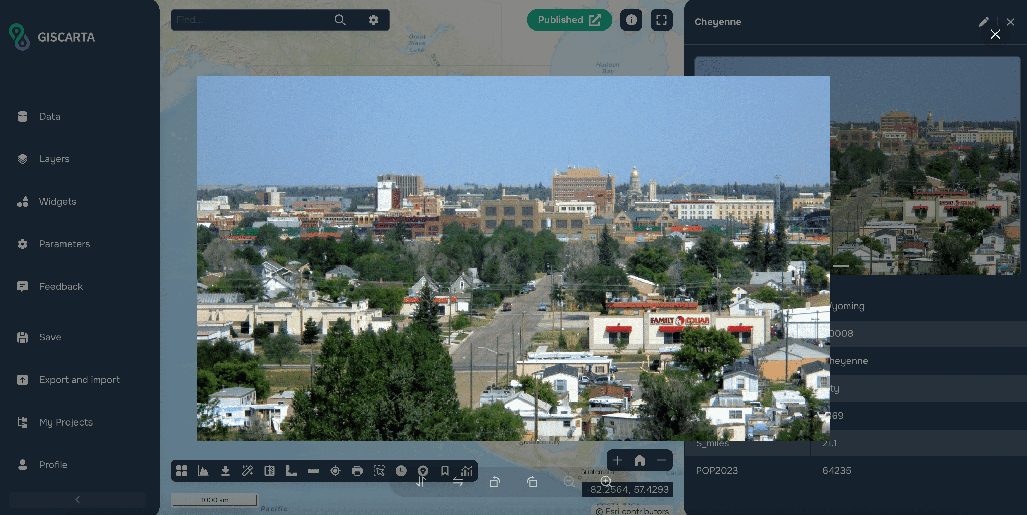Rotate image right in viewer
The height and width of the screenshot is (515, 1027).
pos(532,482)
